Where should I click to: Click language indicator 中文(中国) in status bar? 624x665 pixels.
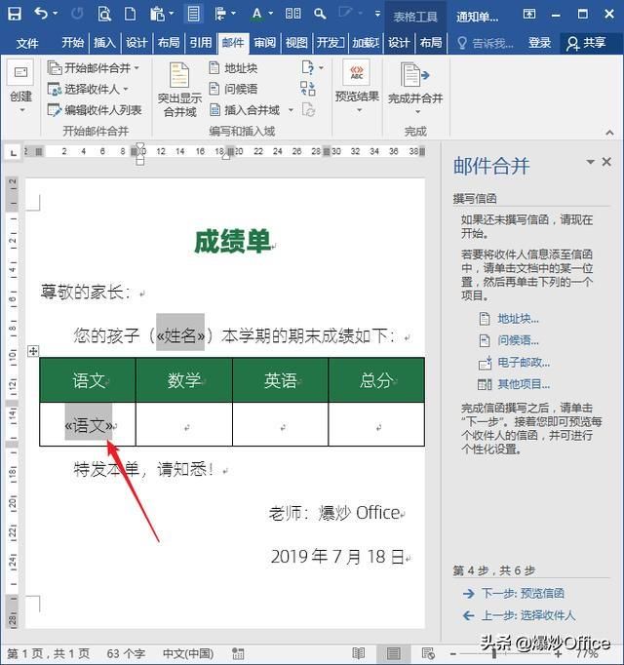click(188, 653)
